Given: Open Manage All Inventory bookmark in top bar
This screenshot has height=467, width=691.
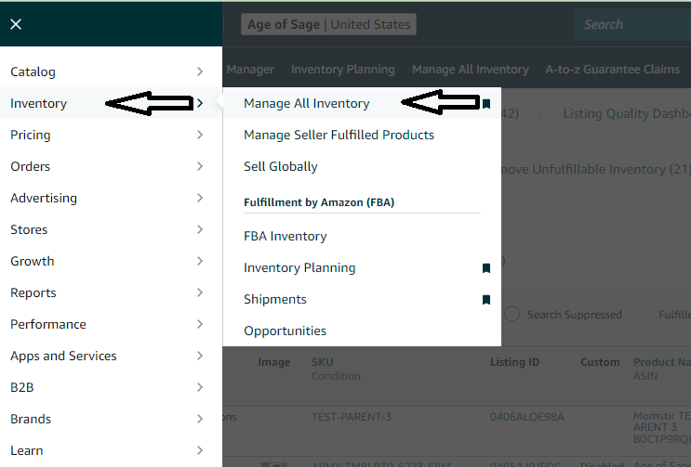Looking at the screenshot, I should 471,70.
